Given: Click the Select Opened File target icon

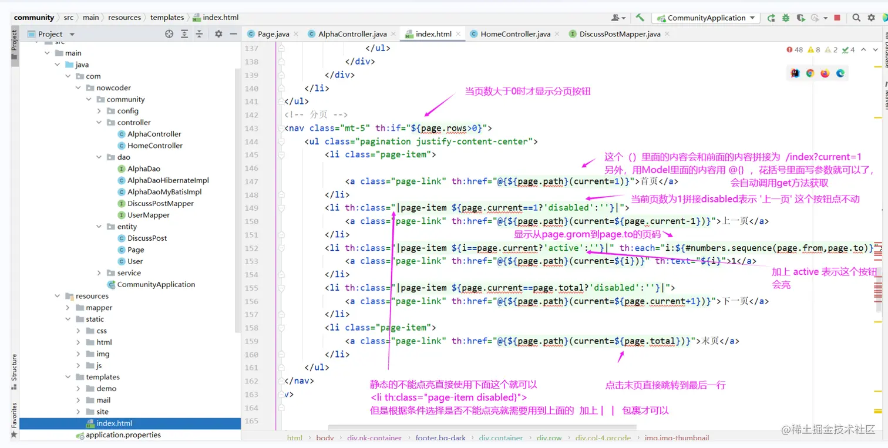Looking at the screenshot, I should pyautogui.click(x=169, y=34).
